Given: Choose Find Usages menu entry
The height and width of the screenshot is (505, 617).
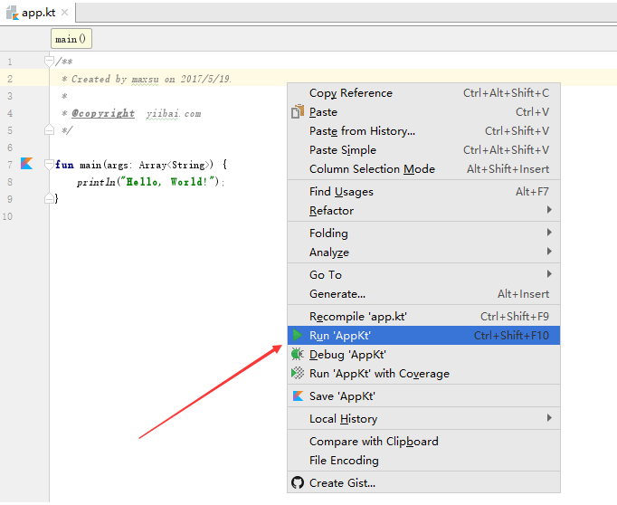Looking at the screenshot, I should [x=341, y=192].
